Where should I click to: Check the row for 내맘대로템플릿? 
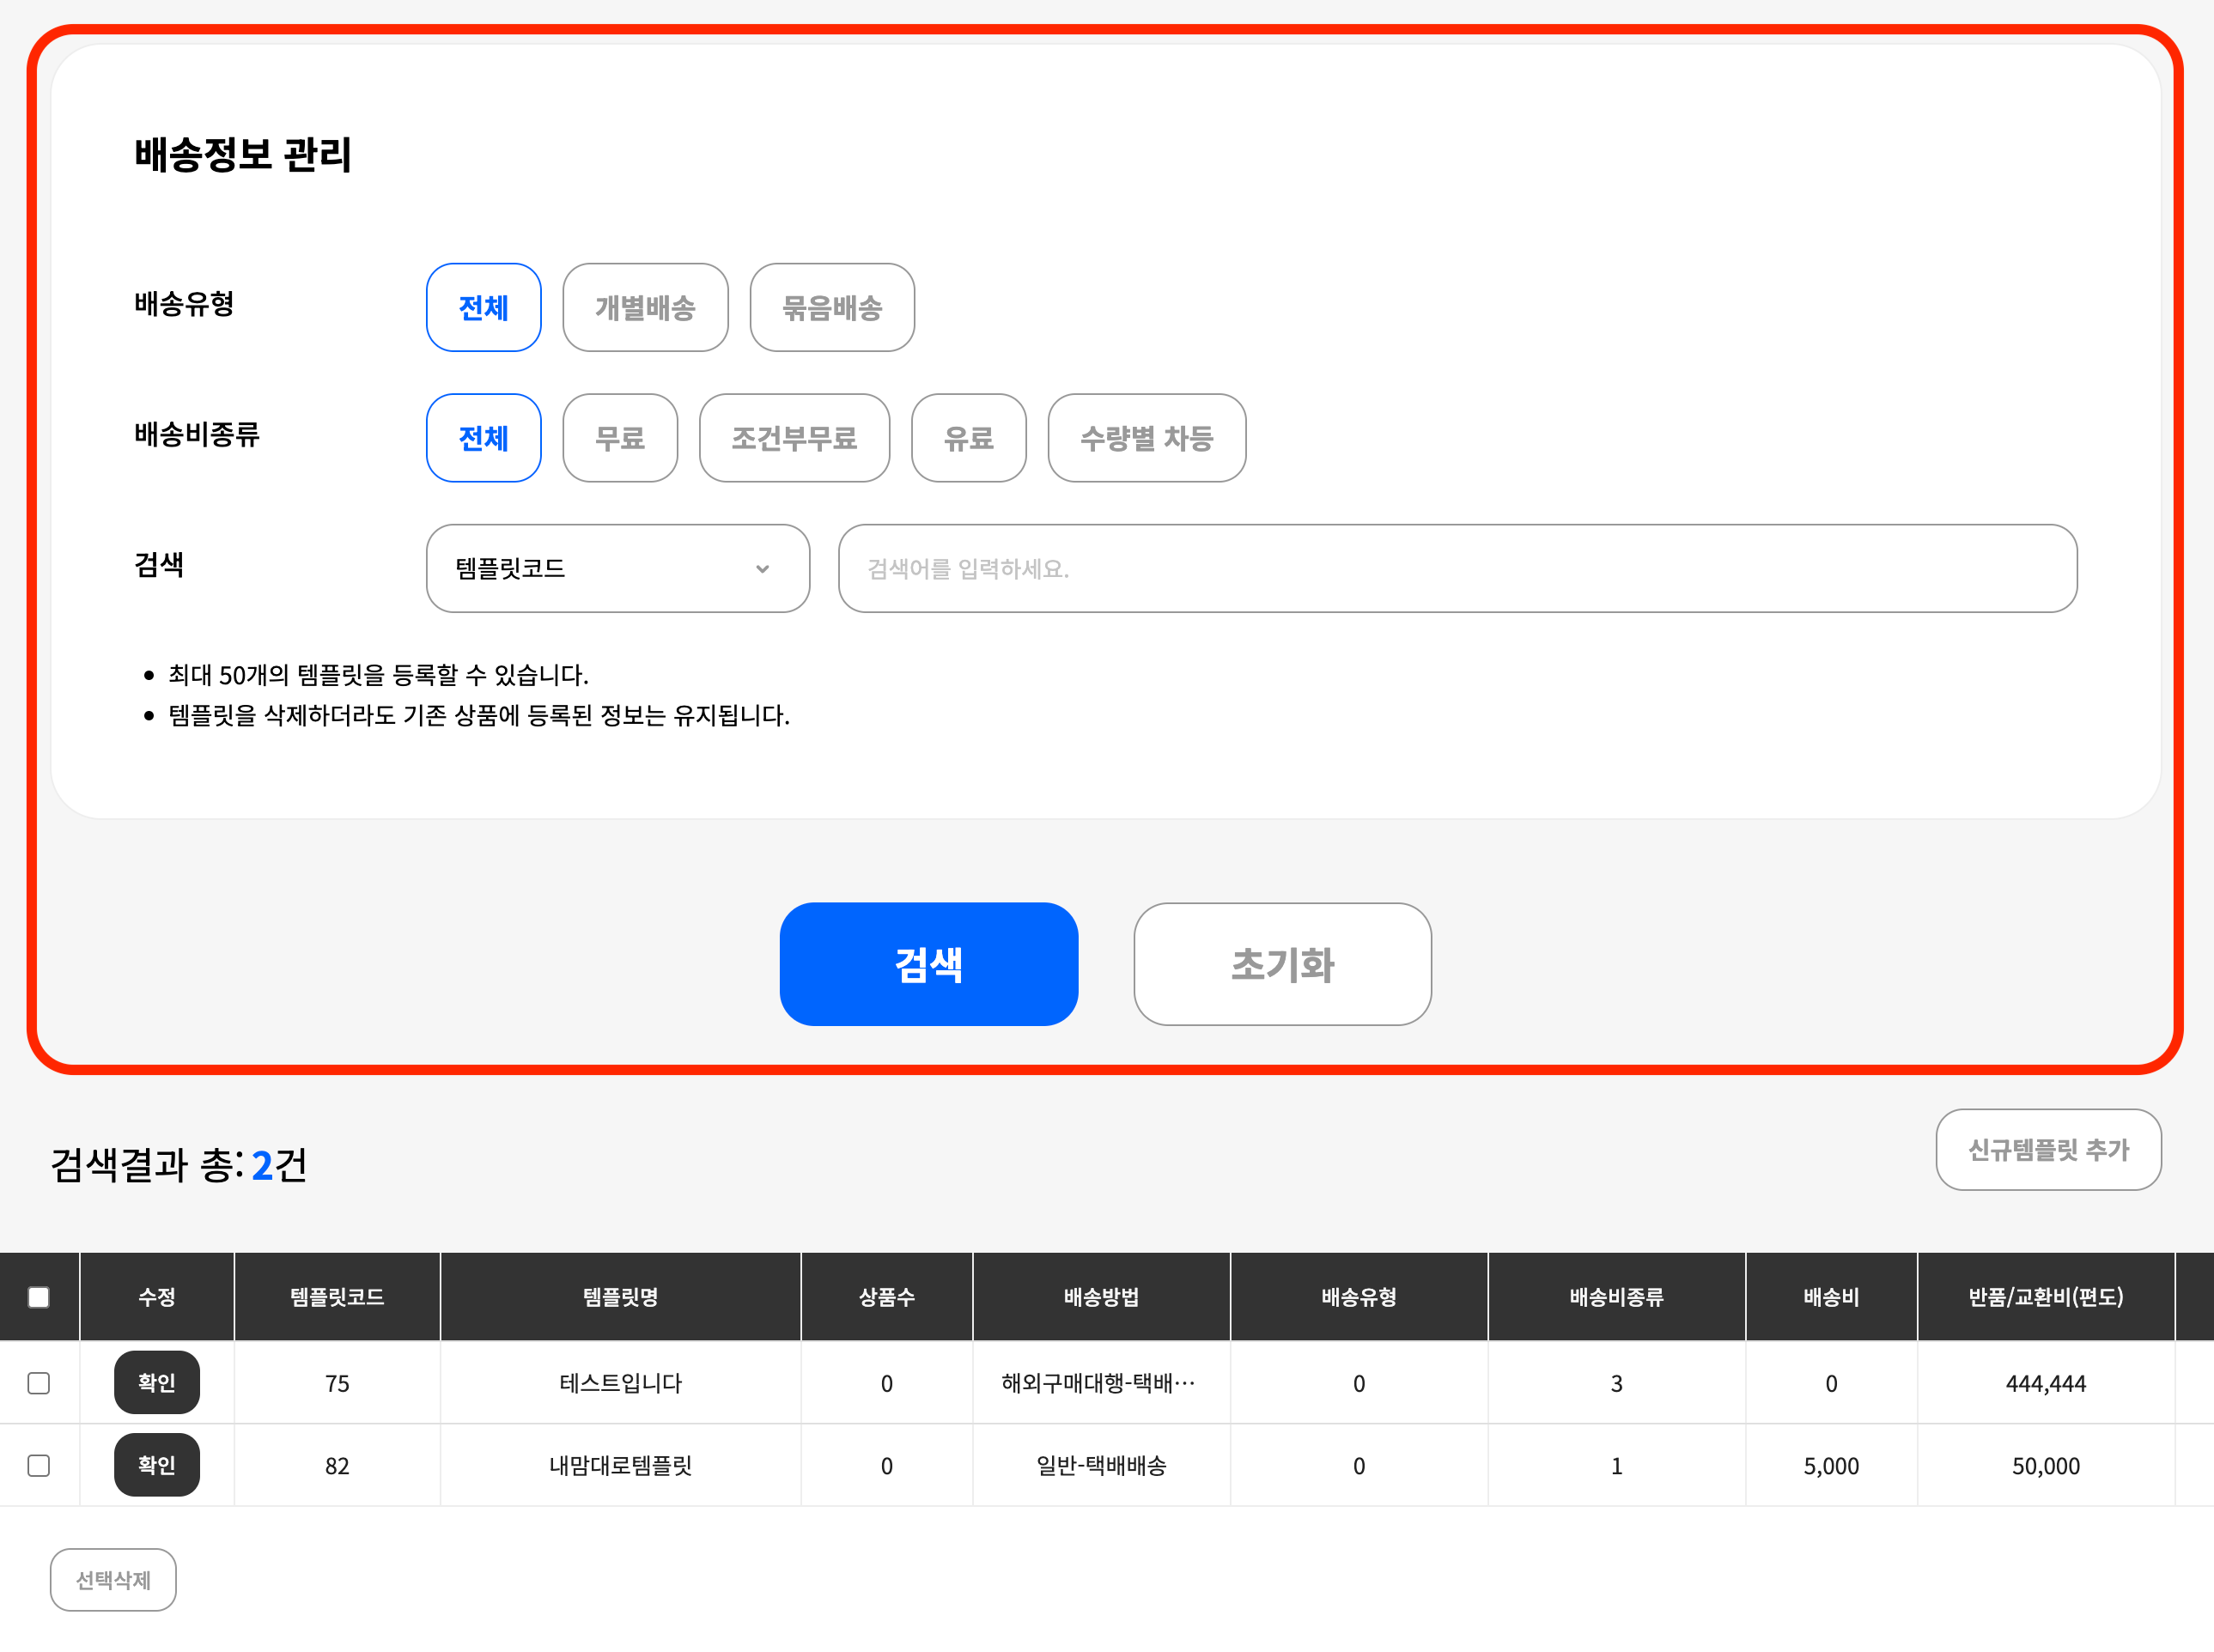[x=39, y=1465]
